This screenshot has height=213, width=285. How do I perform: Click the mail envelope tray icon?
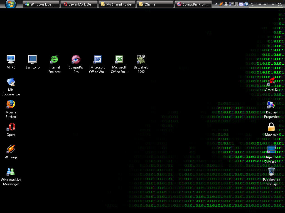[241, 4]
